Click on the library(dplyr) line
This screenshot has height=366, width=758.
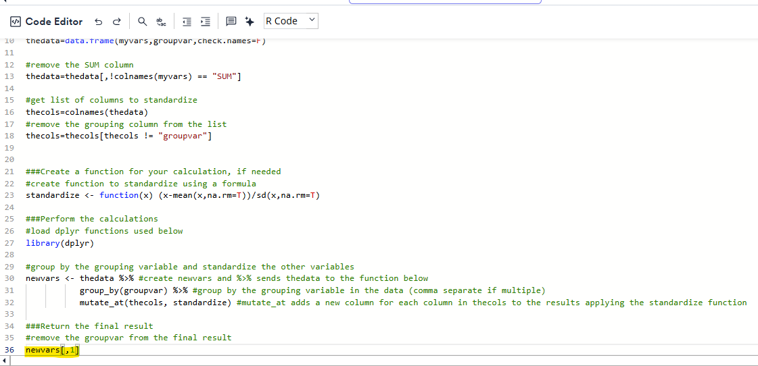(60, 243)
